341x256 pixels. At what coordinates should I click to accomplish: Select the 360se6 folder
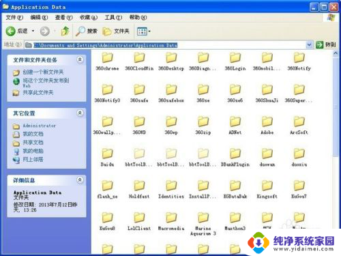[x=235, y=94]
